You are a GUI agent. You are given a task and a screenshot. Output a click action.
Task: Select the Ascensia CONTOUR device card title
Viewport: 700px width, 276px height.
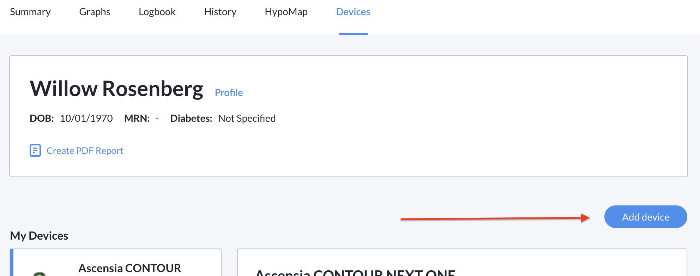129,268
